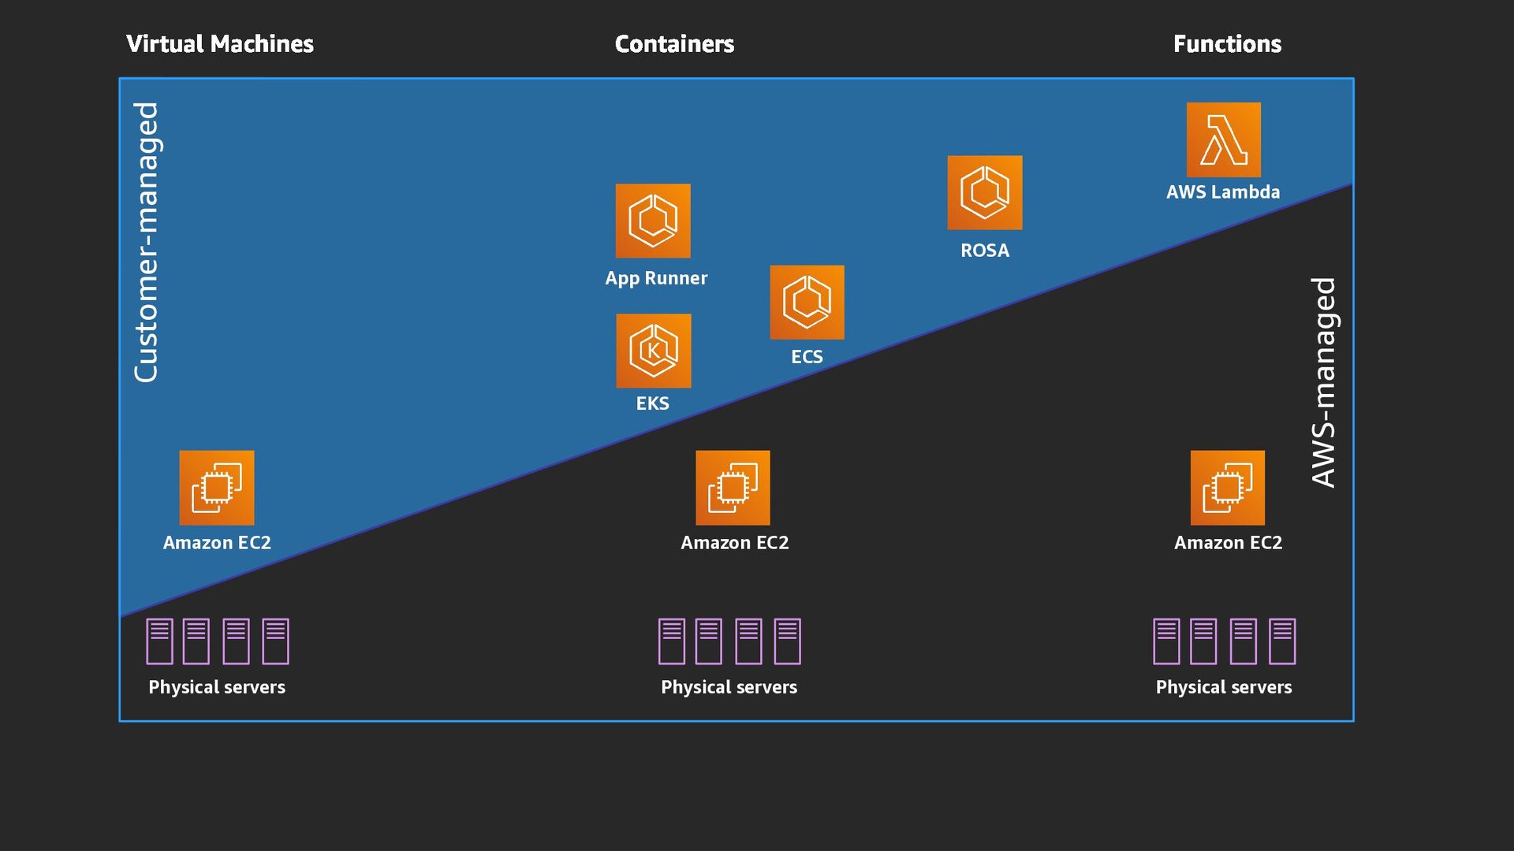Click rightmost physical server icon below Functions
Image resolution: width=1514 pixels, height=851 pixels.
(x=1281, y=641)
